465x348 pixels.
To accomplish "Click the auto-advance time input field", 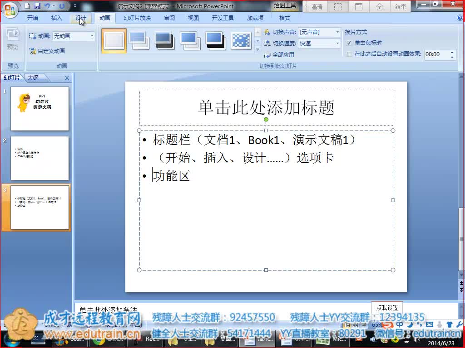I will pos(436,54).
